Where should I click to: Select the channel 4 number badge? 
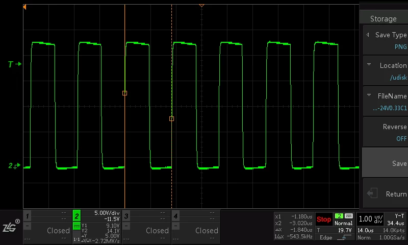175,216
